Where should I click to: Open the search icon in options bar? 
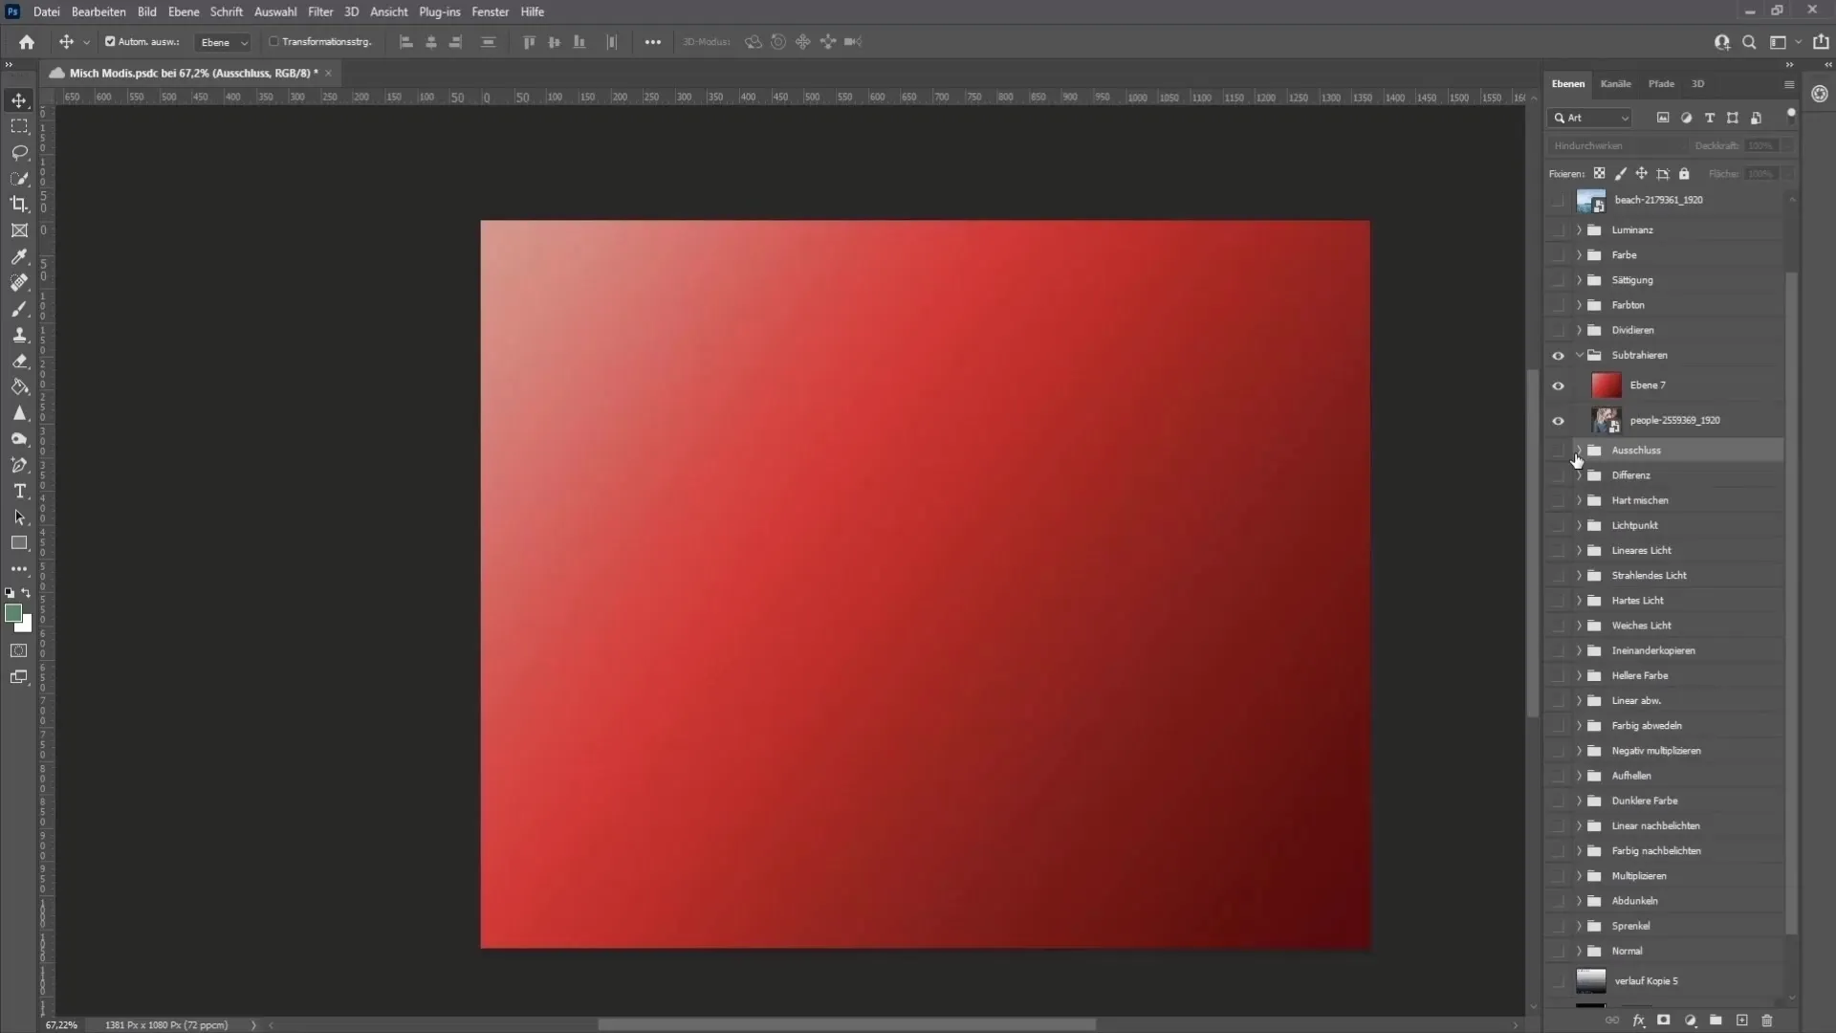click(x=1749, y=42)
